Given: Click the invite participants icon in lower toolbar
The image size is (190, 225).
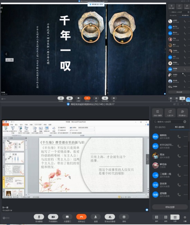Looking at the screenshot, I should click(96, 217).
